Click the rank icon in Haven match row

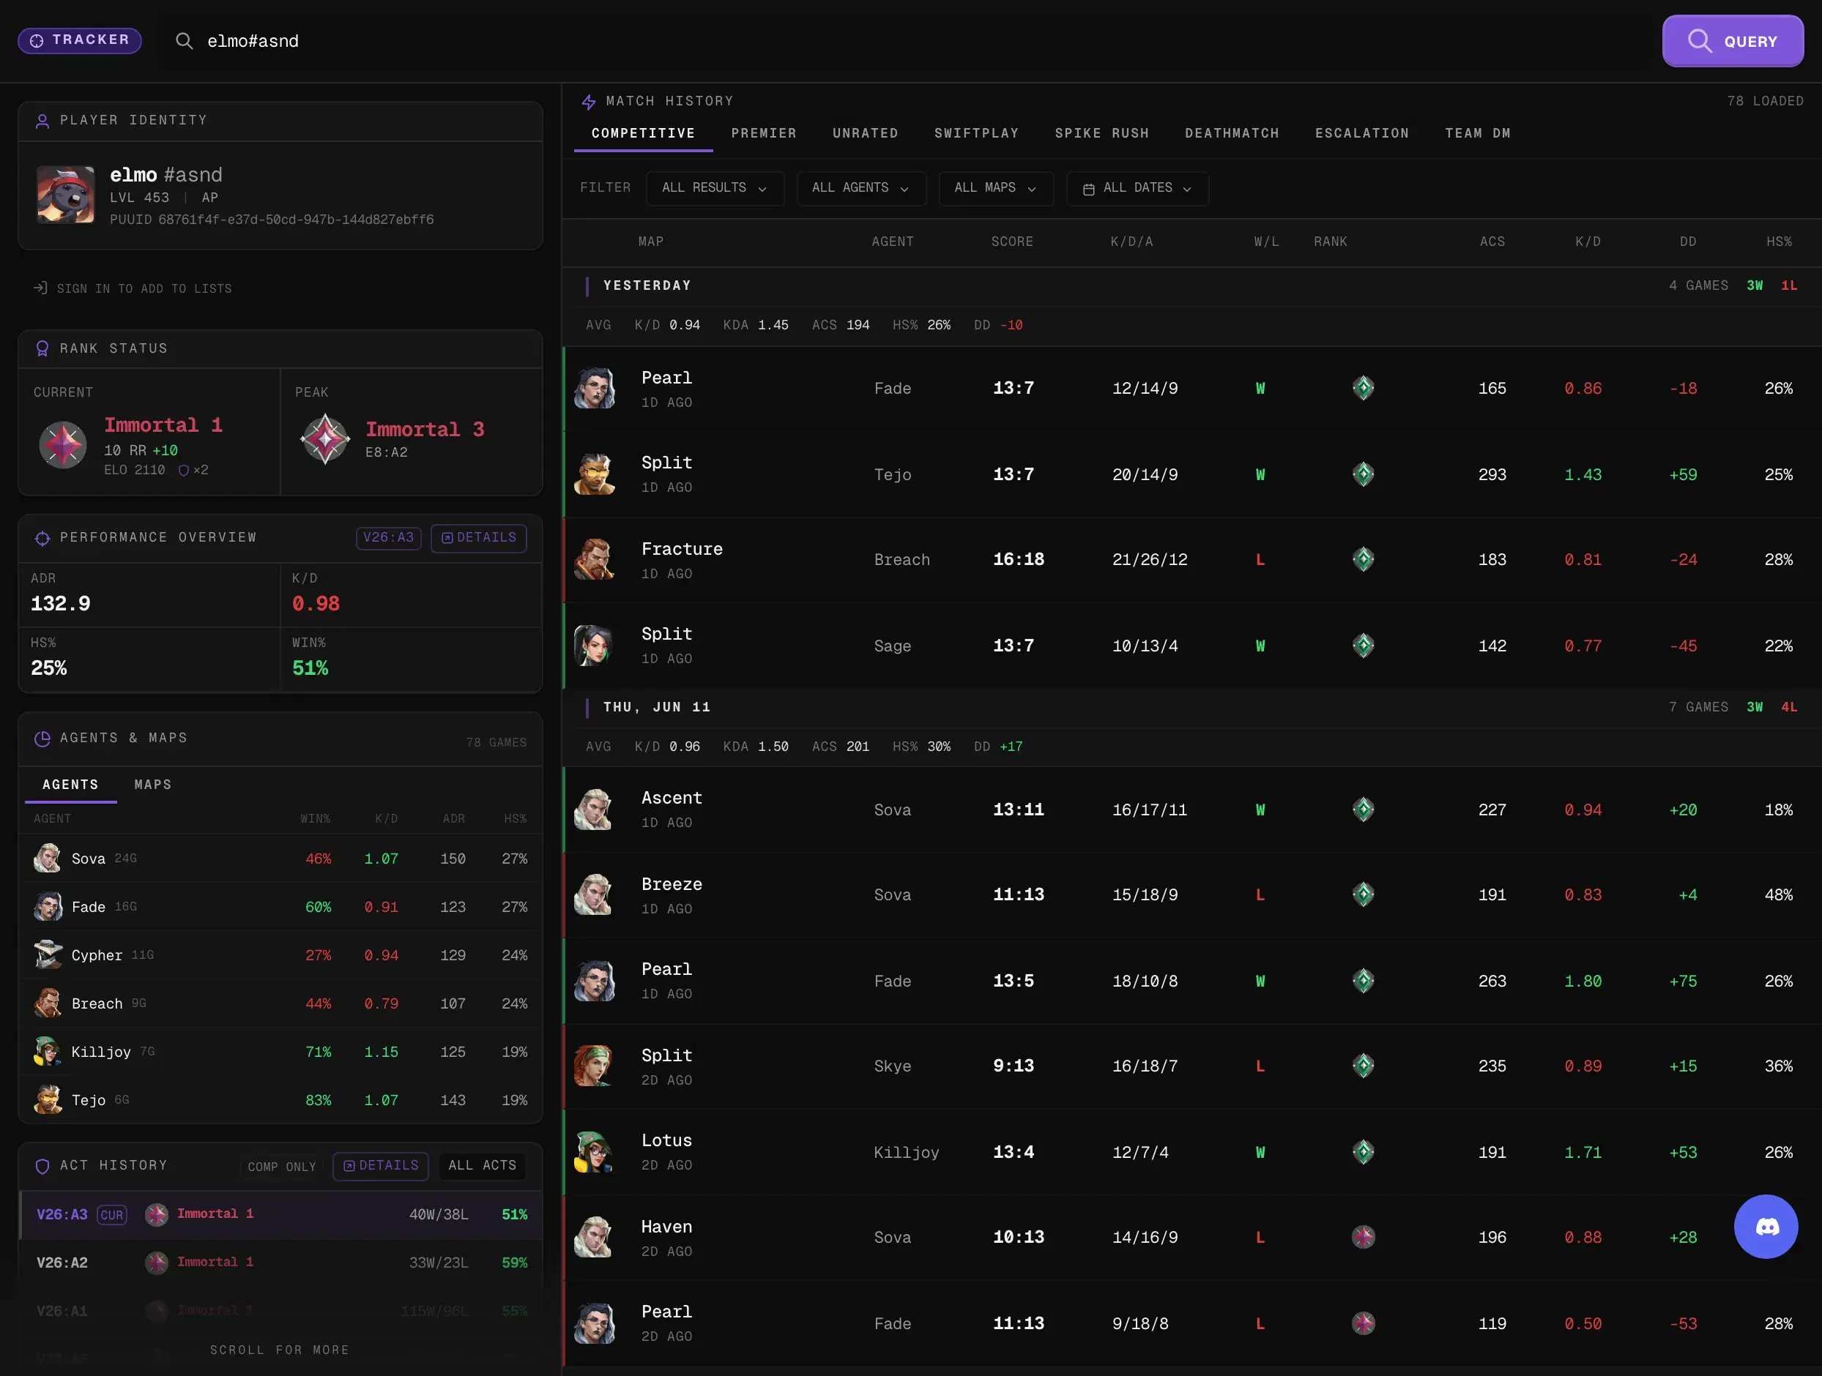click(1364, 1238)
